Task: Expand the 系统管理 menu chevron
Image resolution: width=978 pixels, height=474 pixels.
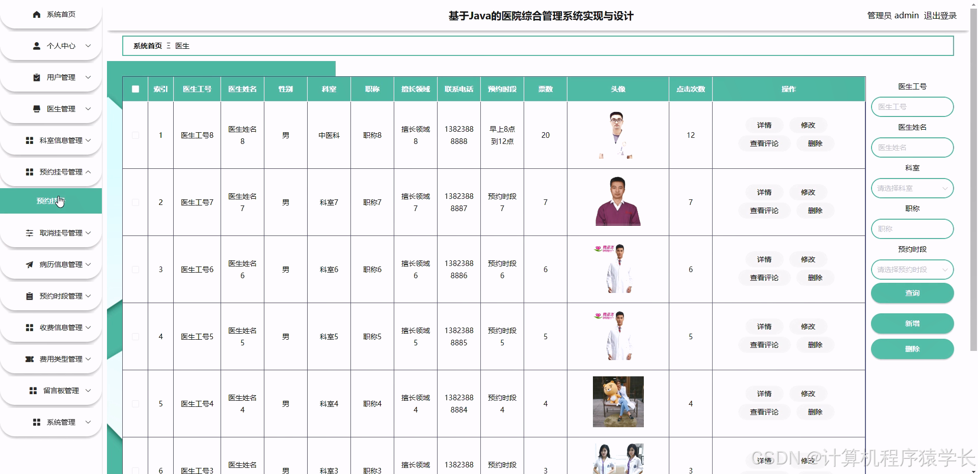Action: 88,422
